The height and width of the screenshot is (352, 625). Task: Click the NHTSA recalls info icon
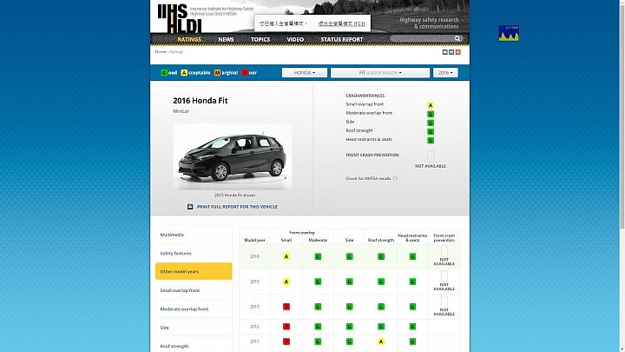(x=395, y=178)
